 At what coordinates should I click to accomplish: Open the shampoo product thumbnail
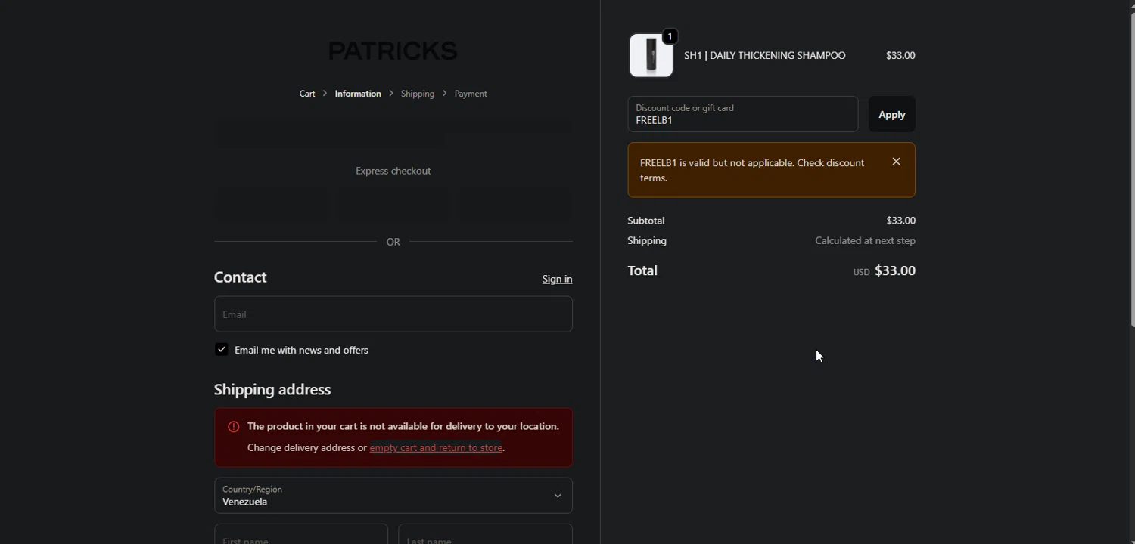pos(651,55)
